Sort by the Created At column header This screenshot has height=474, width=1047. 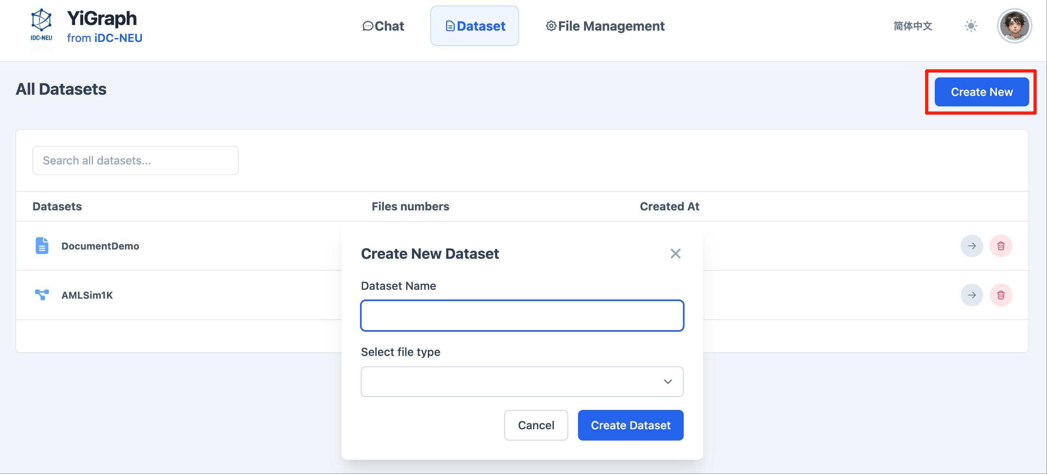(x=670, y=206)
